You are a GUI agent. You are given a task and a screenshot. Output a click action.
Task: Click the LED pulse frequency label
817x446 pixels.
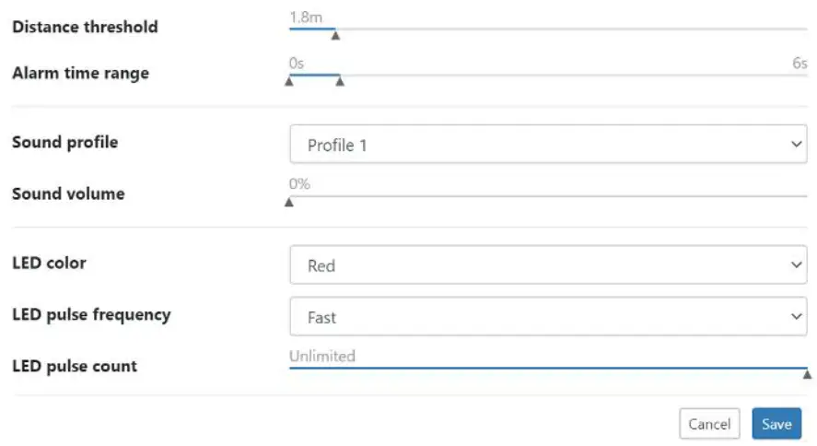(x=91, y=314)
